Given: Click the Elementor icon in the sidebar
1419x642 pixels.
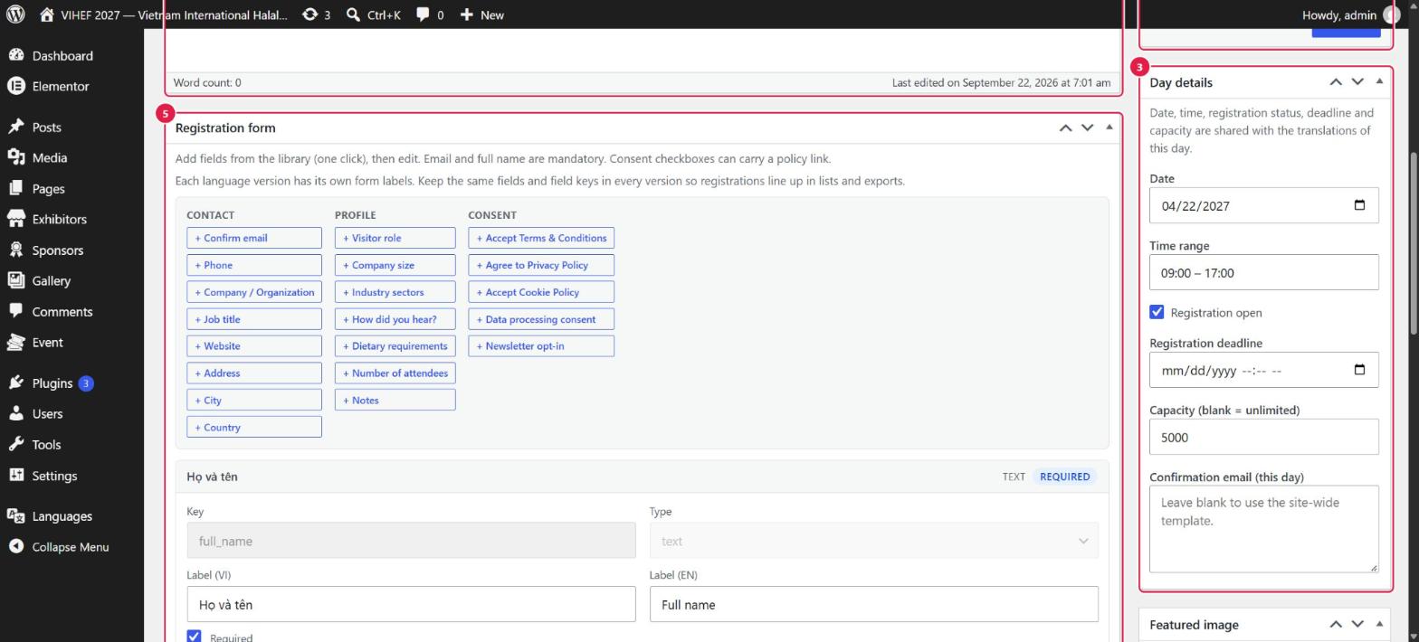Looking at the screenshot, I should click(15, 86).
